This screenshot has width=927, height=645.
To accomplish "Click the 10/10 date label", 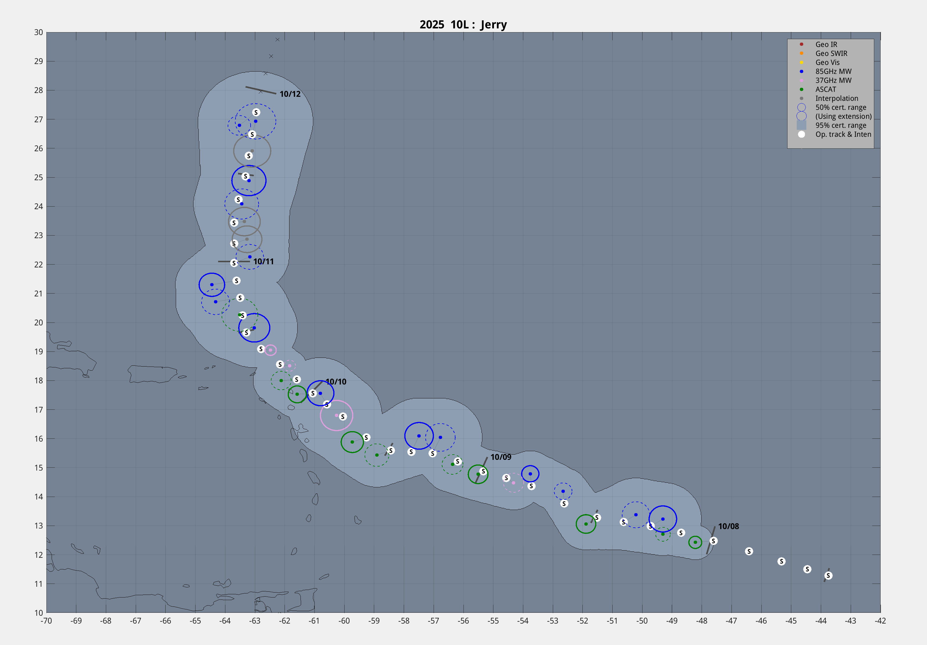I will tap(336, 382).
